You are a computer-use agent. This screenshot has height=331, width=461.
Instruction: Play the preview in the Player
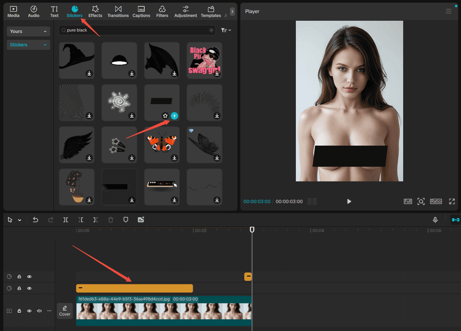point(349,201)
